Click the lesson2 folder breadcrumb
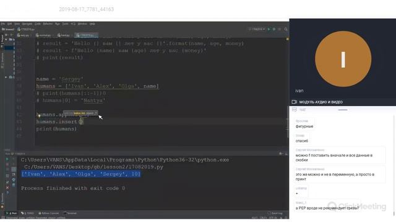The height and width of the screenshot is (222, 396). coord(8,30)
